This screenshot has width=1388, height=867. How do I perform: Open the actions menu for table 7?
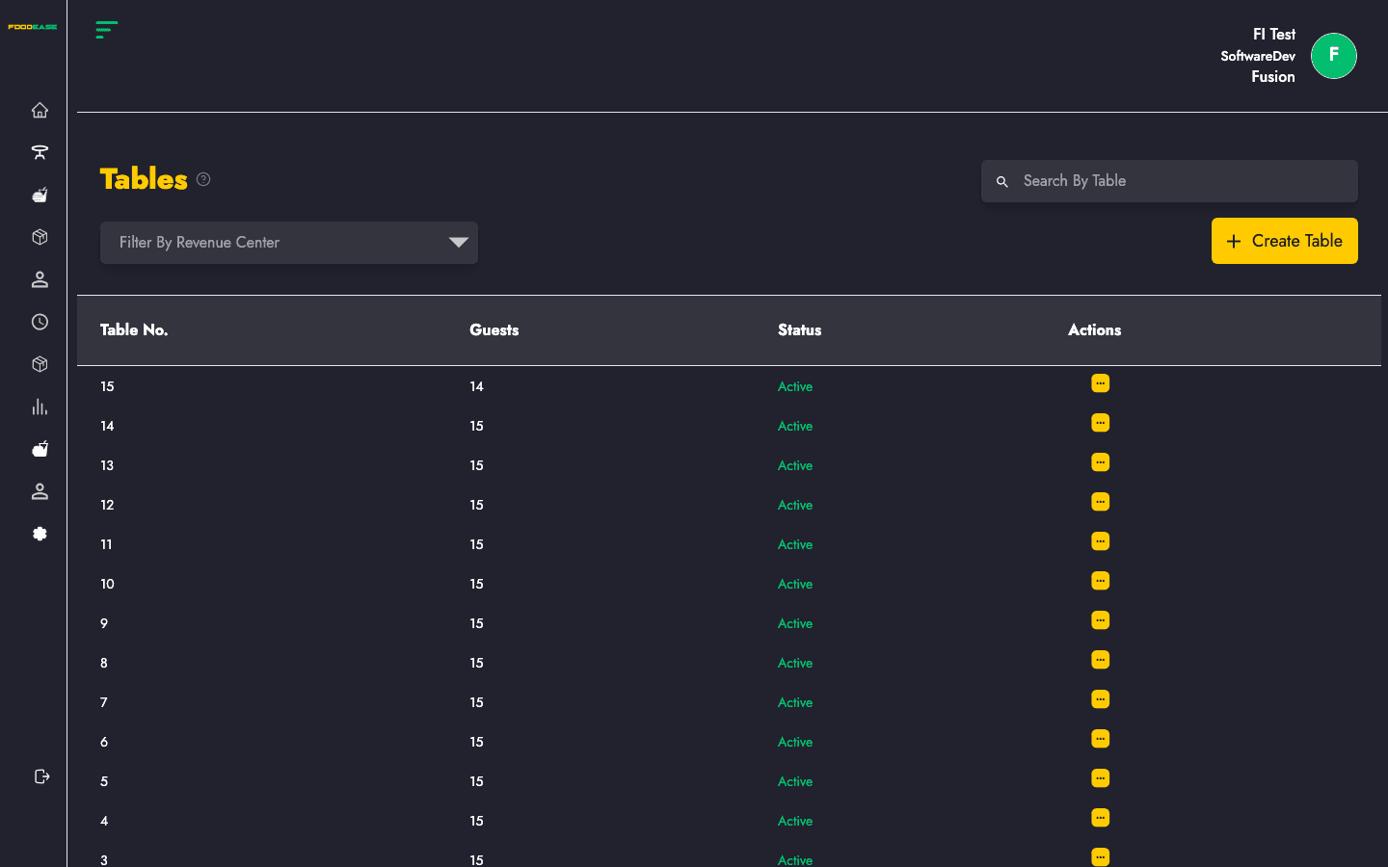click(x=1100, y=699)
